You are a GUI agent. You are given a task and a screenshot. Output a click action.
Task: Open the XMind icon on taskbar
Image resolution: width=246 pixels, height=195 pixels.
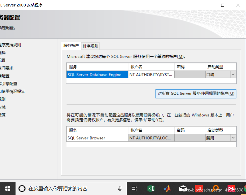pos(231,189)
